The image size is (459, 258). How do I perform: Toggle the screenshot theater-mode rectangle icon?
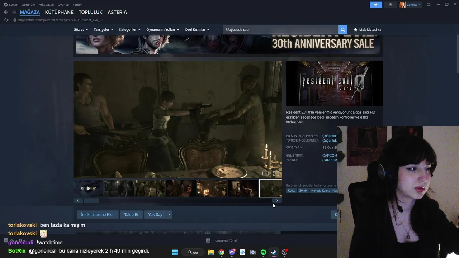tap(265, 173)
